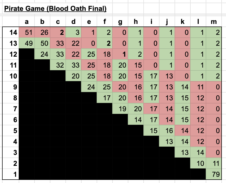Select the cell showing 10 in row 2
Viewport: 226px width, 183px height.
[x=198, y=163]
